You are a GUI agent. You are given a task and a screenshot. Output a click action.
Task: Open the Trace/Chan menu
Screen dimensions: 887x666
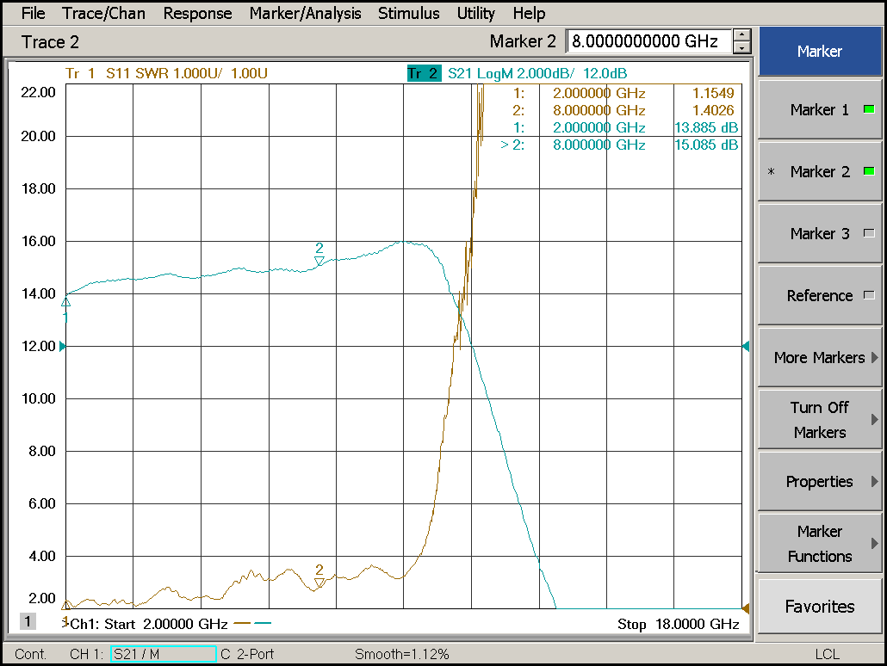(x=103, y=13)
